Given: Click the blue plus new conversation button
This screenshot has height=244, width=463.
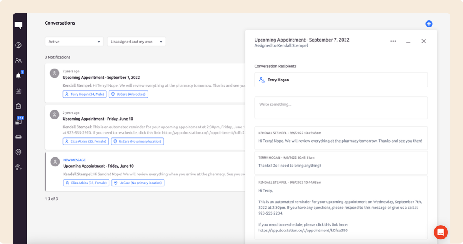Looking at the screenshot, I should [x=429, y=24].
